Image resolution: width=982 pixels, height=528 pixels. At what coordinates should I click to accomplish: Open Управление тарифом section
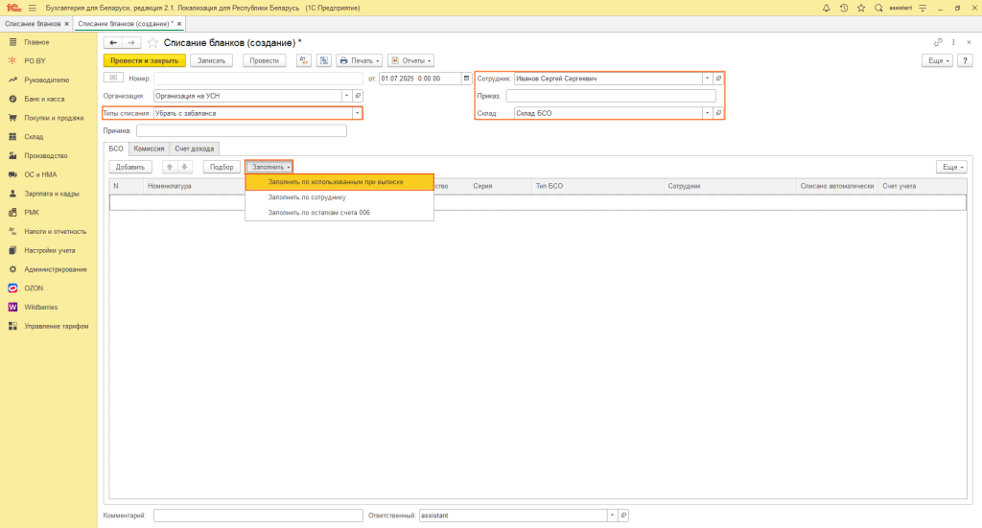tap(56, 326)
